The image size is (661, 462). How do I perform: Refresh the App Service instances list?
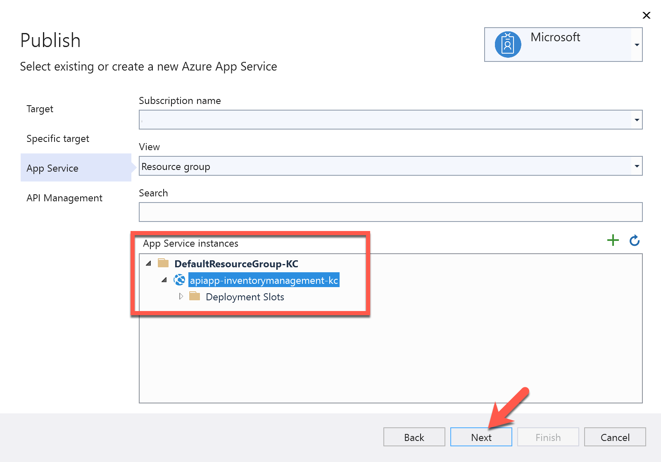coord(635,240)
